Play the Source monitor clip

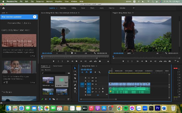pyautogui.click(x=77, y=61)
